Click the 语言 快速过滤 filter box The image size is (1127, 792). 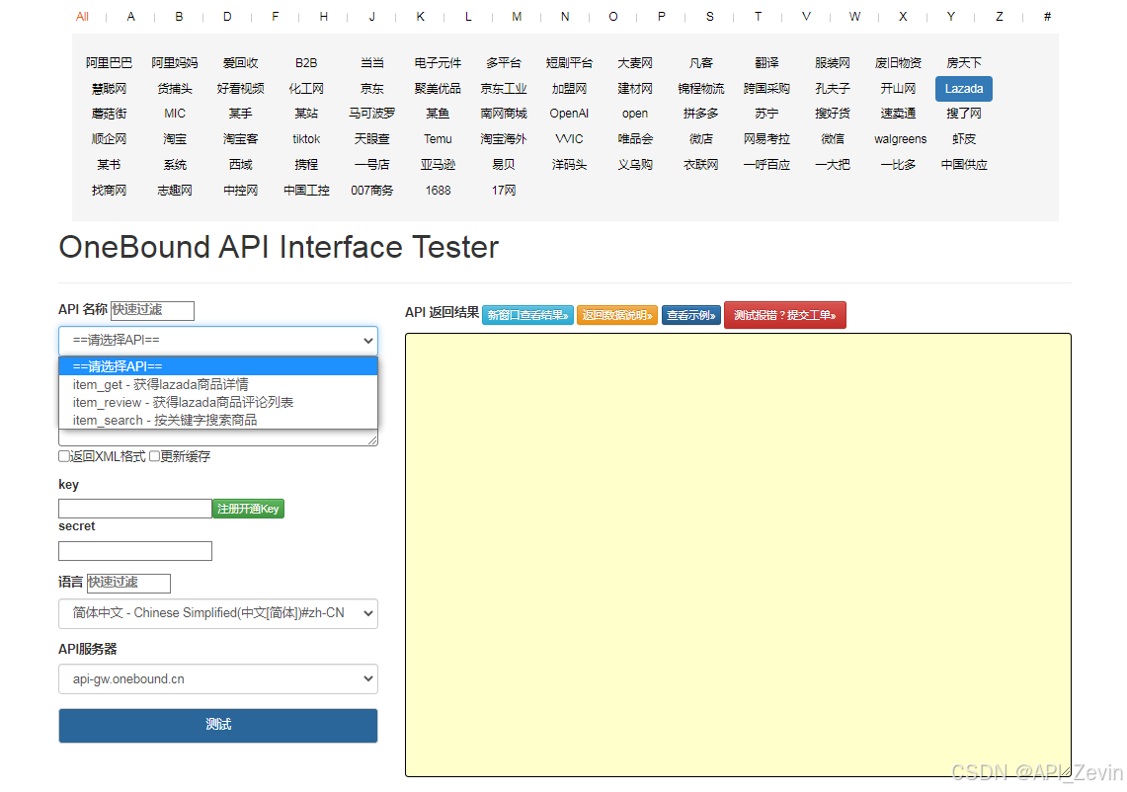tap(128, 583)
